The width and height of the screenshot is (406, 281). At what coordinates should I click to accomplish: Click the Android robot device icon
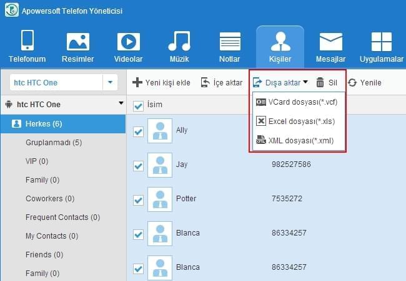(x=9, y=104)
